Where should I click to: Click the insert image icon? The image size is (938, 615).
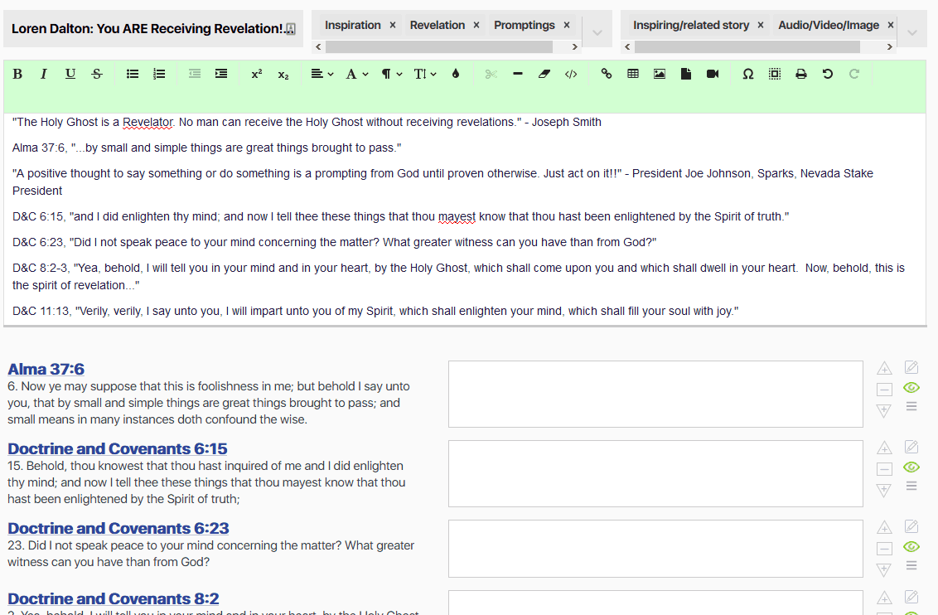660,74
